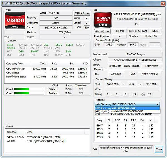Click the Close button
167x158 pixels.
click(159, 149)
